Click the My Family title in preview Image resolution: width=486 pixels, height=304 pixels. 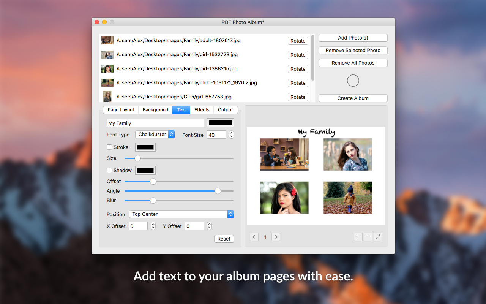316,132
